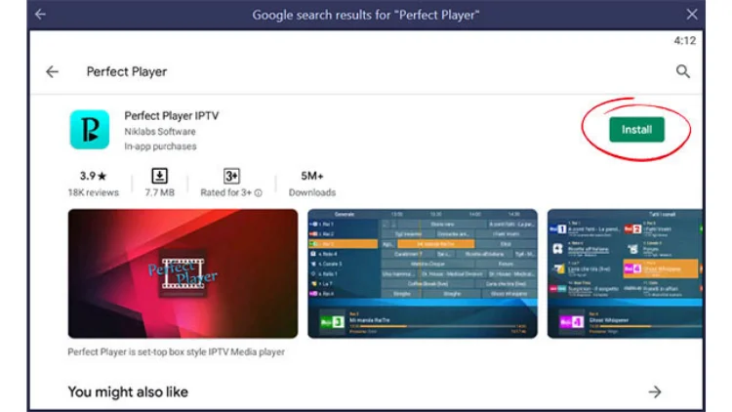This screenshot has width=732, height=412.
Task: Install Perfect Player IPTV
Action: tap(636, 130)
